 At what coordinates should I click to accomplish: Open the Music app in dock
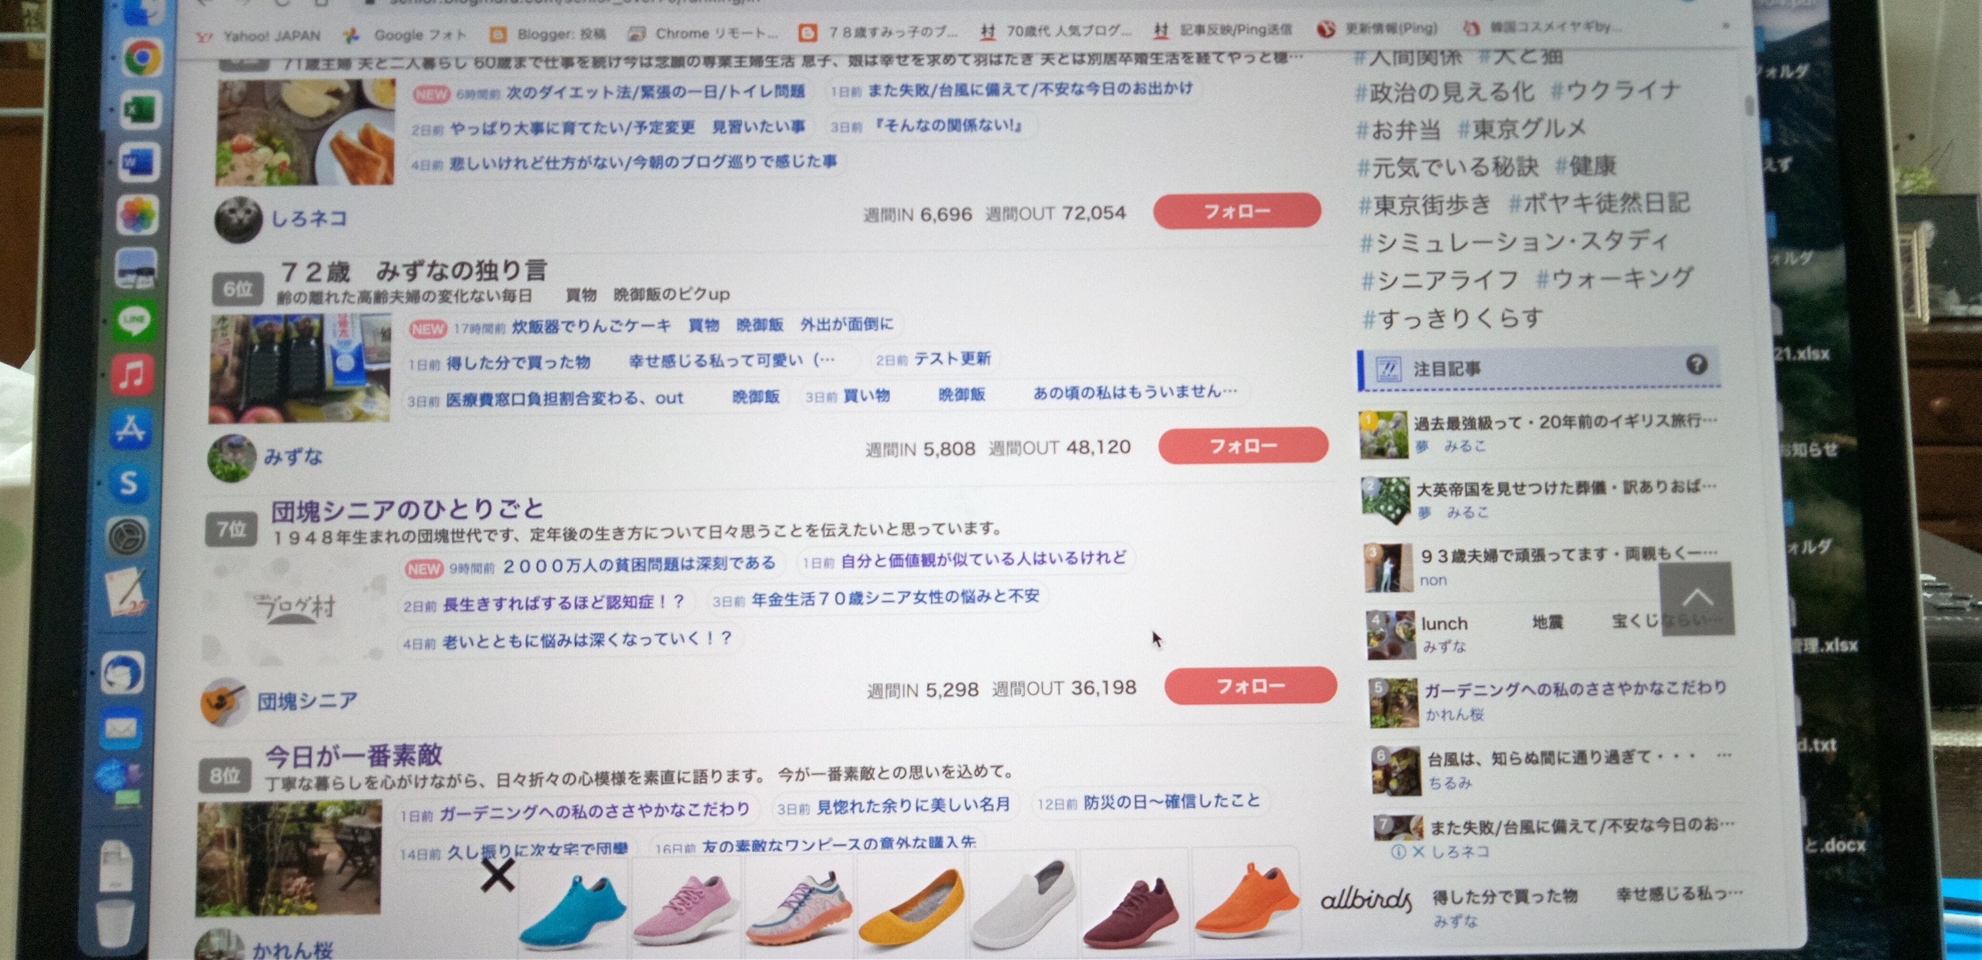click(x=132, y=375)
